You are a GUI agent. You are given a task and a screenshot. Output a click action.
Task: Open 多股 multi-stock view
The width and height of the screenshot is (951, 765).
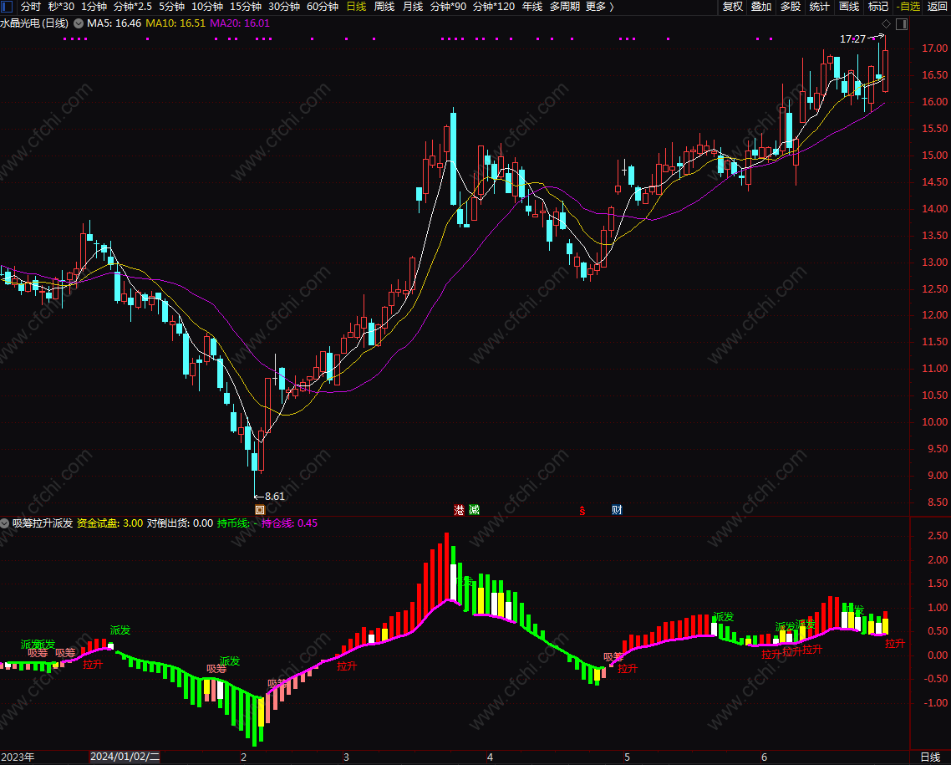pyautogui.click(x=791, y=7)
